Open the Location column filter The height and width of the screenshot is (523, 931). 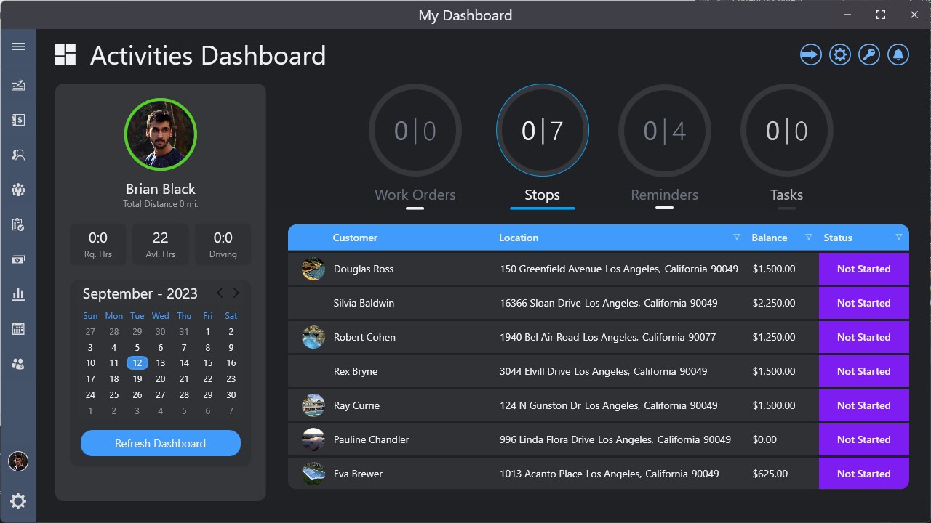[x=736, y=238]
